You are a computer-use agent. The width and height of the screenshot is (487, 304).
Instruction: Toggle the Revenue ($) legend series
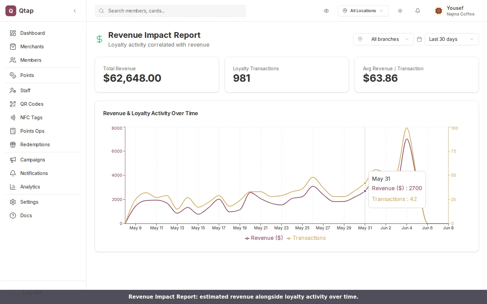tap(264, 238)
